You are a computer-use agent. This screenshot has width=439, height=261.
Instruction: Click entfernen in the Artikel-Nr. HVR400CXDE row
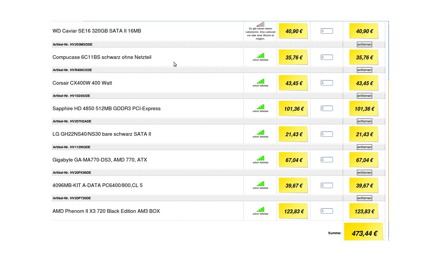point(365,70)
